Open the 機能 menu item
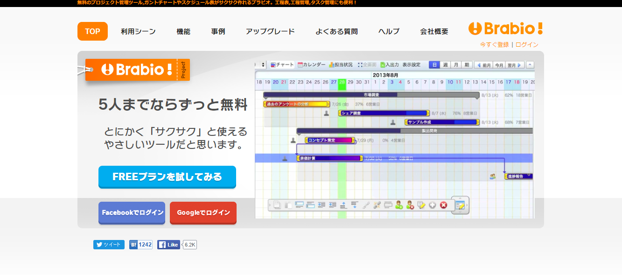The height and width of the screenshot is (275, 622). tap(183, 32)
